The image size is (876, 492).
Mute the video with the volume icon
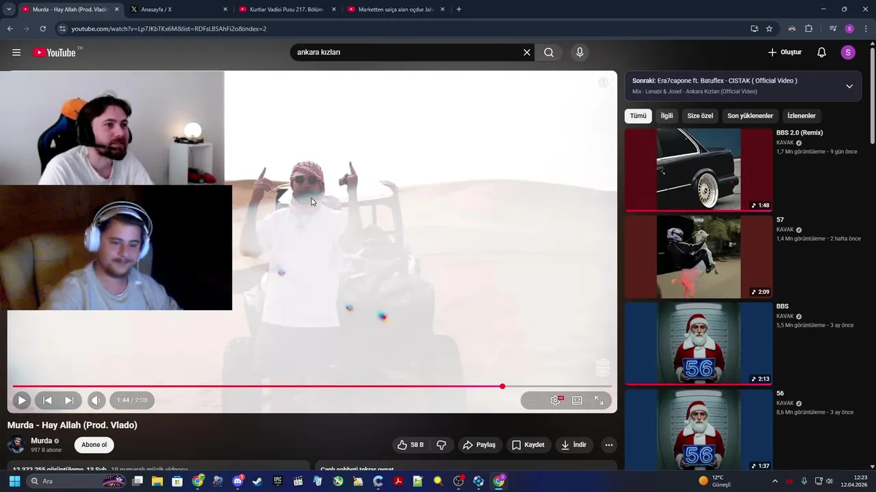coord(96,400)
